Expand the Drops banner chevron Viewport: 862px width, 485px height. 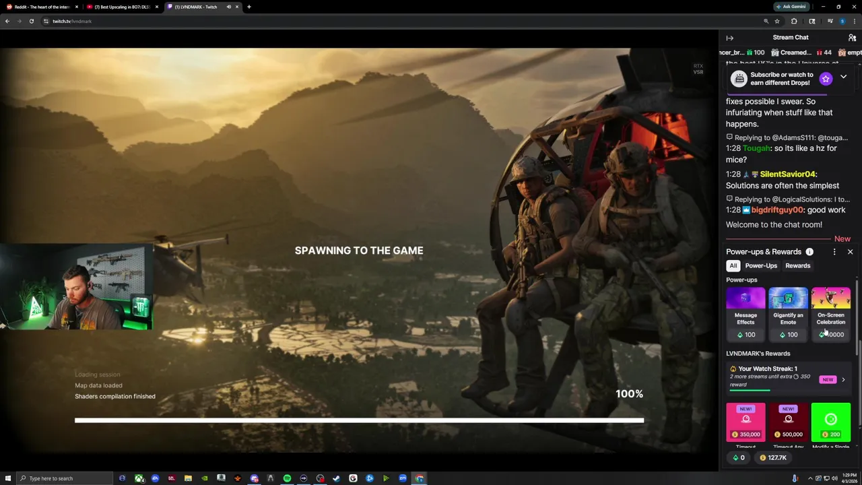843,77
